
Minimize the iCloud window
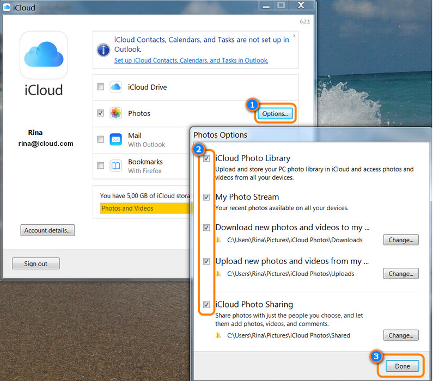pyautogui.click(x=266, y=6)
